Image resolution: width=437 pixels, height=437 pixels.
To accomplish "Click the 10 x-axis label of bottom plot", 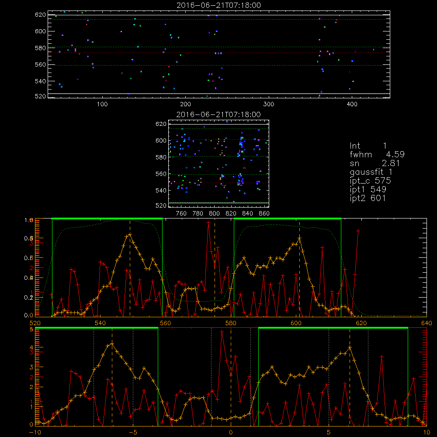I will pos(427,432).
